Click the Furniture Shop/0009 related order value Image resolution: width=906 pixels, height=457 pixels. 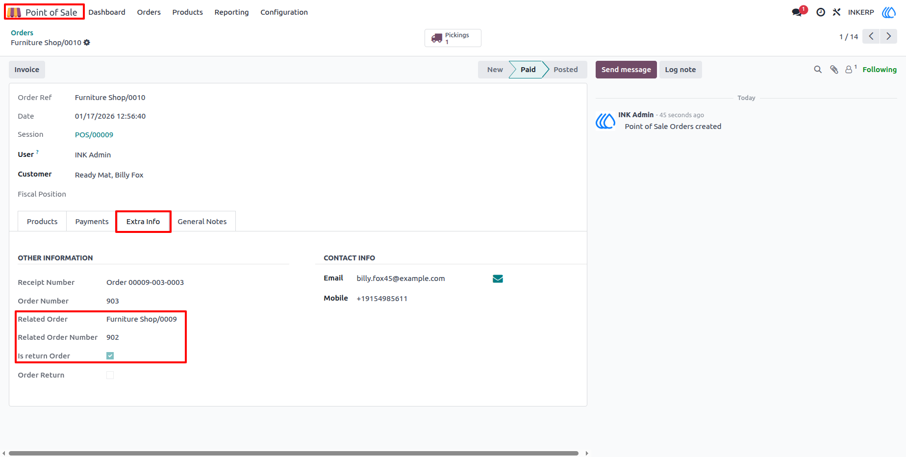[142, 319]
